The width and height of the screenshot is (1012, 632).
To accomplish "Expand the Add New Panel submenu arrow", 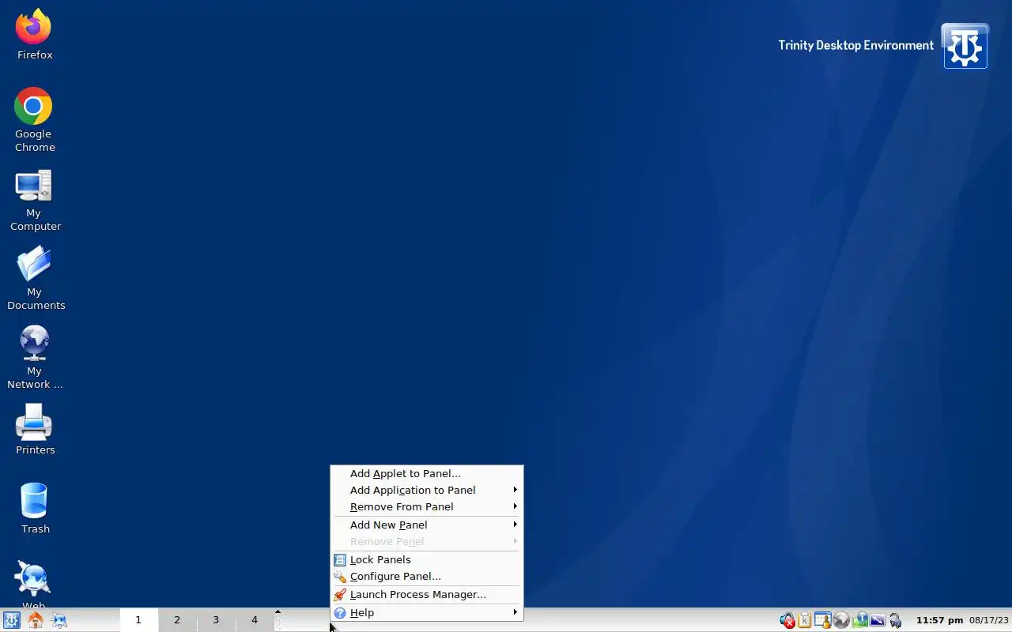I will click(515, 525).
